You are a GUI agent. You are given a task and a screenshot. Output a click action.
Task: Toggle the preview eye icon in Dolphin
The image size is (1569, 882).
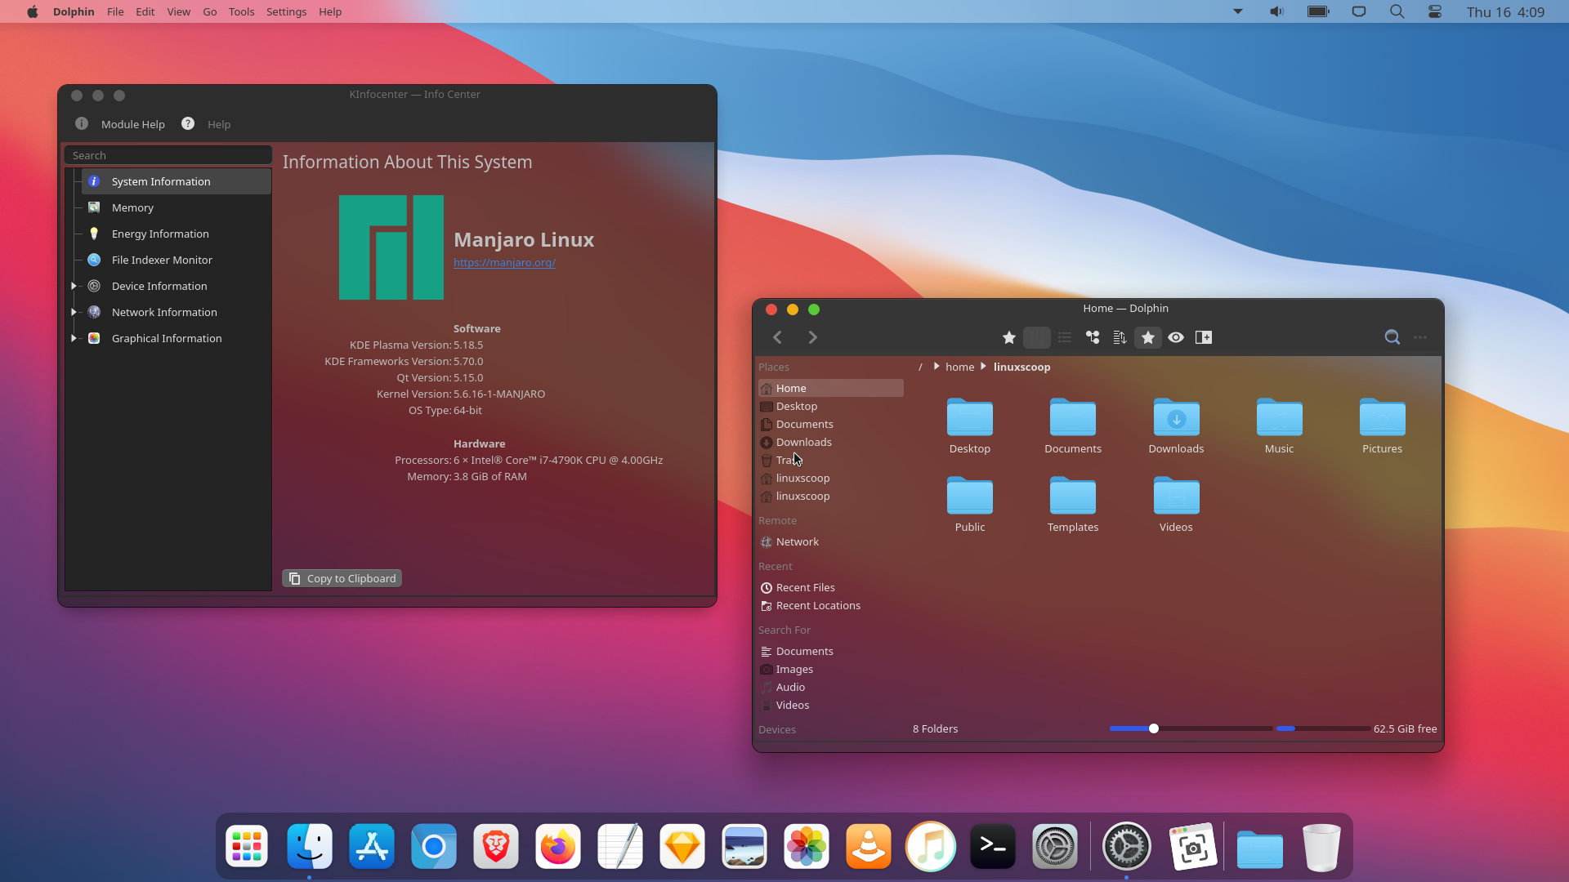click(1176, 336)
